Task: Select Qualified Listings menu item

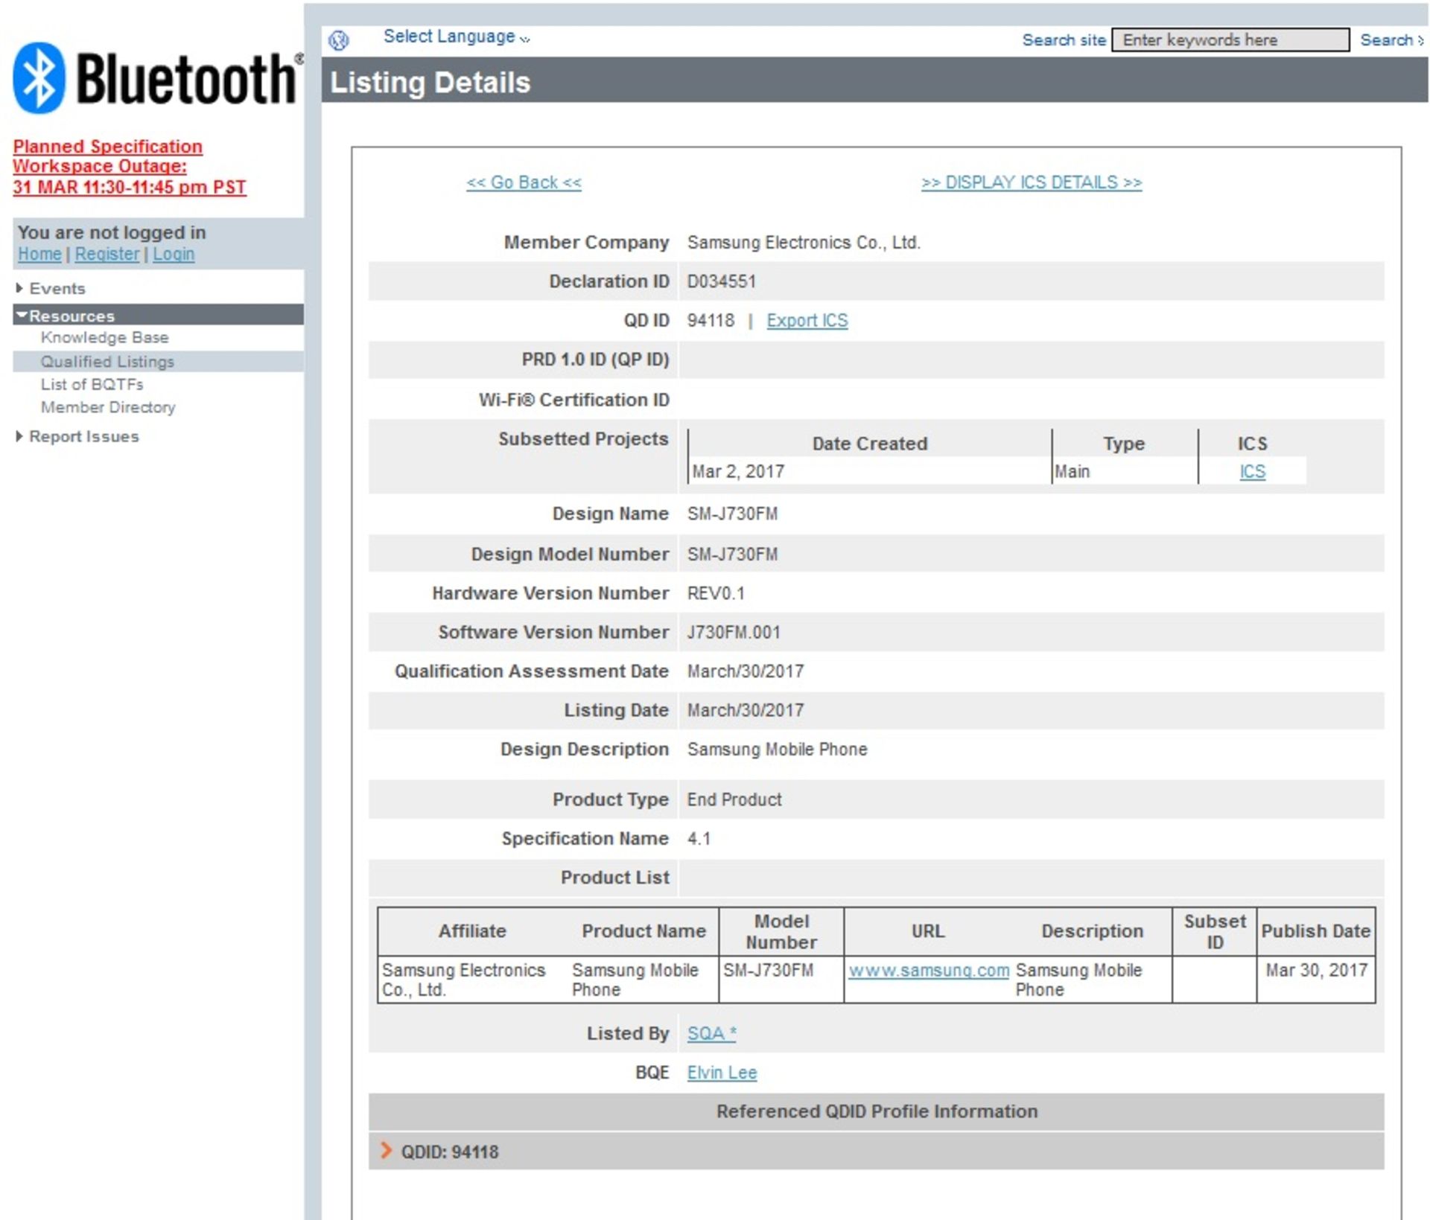Action: 107,361
